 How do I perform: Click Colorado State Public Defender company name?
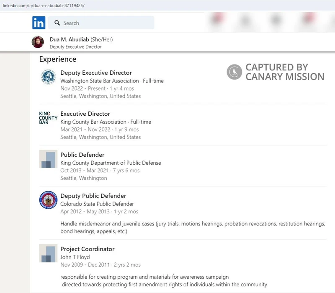click(97, 204)
